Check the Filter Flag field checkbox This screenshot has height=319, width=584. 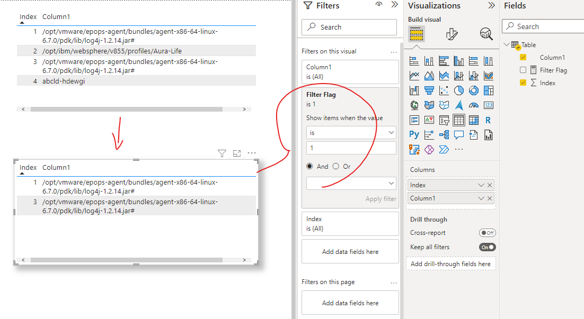pyautogui.click(x=523, y=70)
